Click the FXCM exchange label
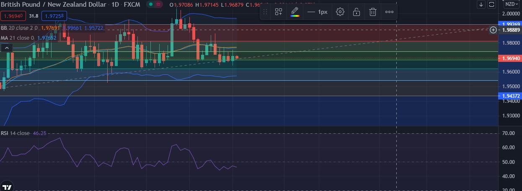The image size is (522, 191). (132, 5)
